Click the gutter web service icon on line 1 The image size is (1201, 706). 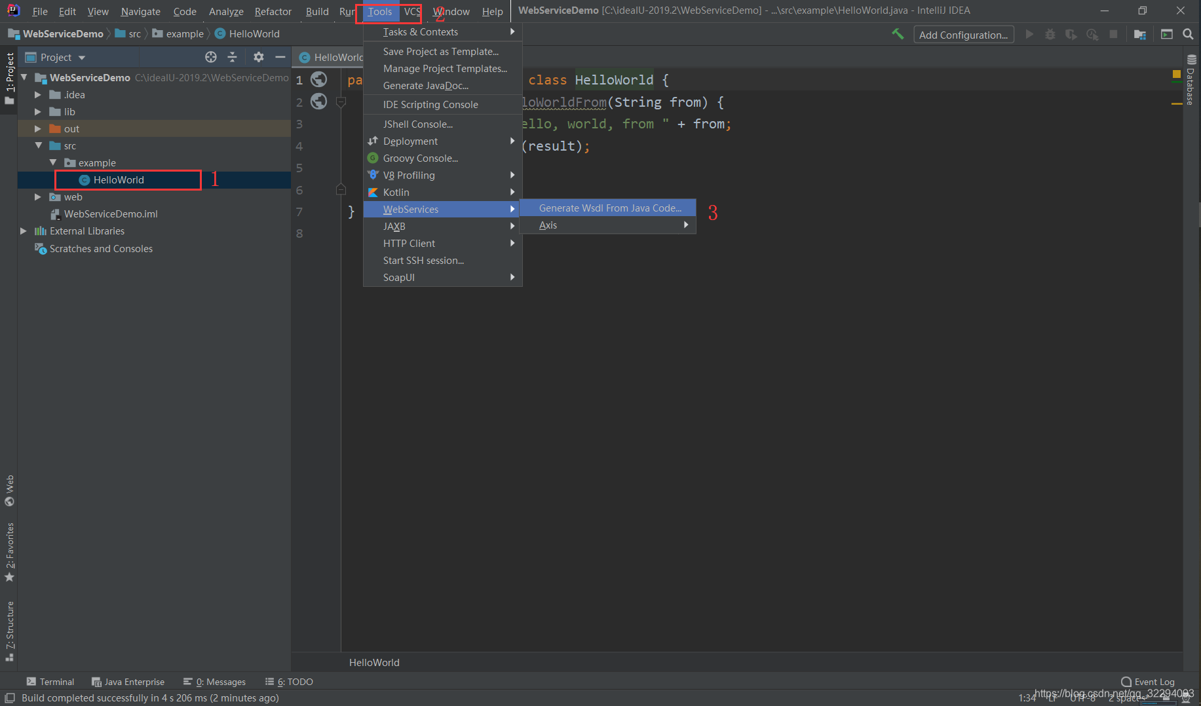[318, 79]
